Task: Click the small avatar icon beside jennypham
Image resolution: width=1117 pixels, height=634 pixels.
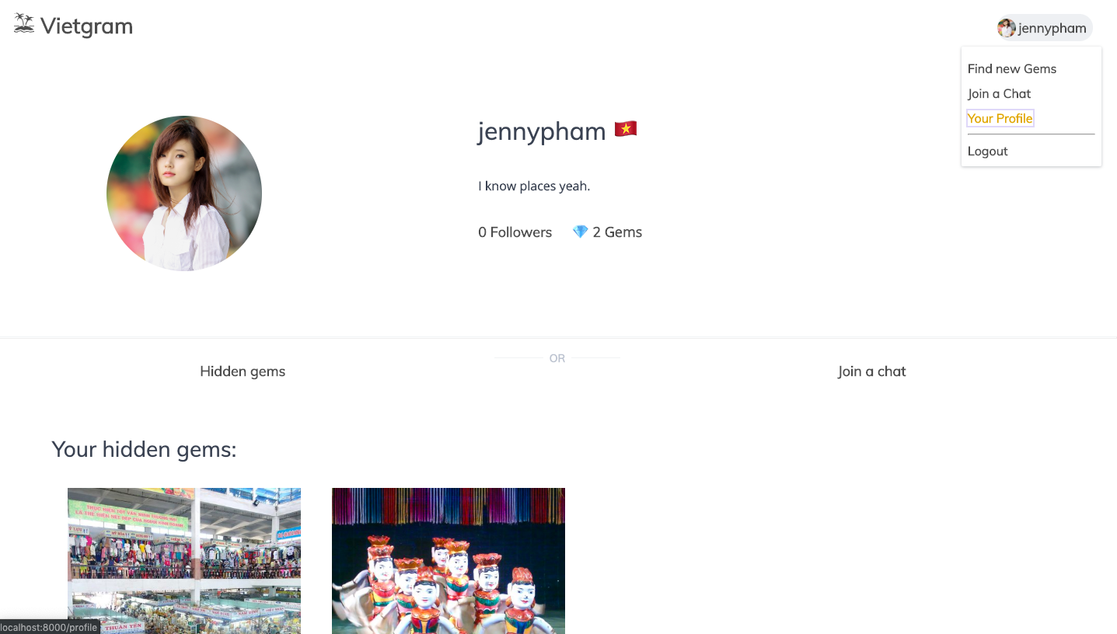Action: (1007, 28)
